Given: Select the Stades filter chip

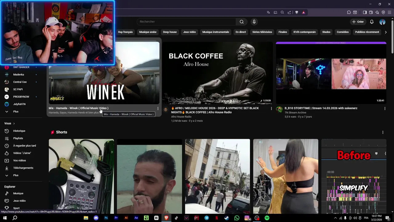Looking at the screenshot, I should pyautogui.click(x=326, y=32).
